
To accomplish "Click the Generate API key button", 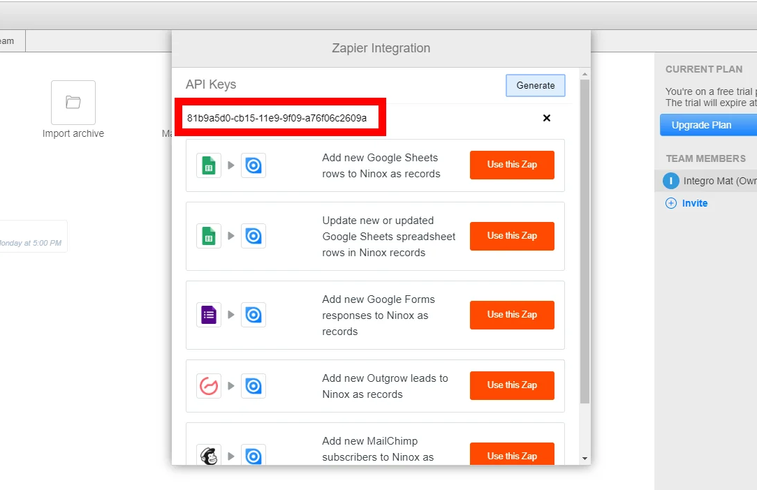I will [536, 85].
